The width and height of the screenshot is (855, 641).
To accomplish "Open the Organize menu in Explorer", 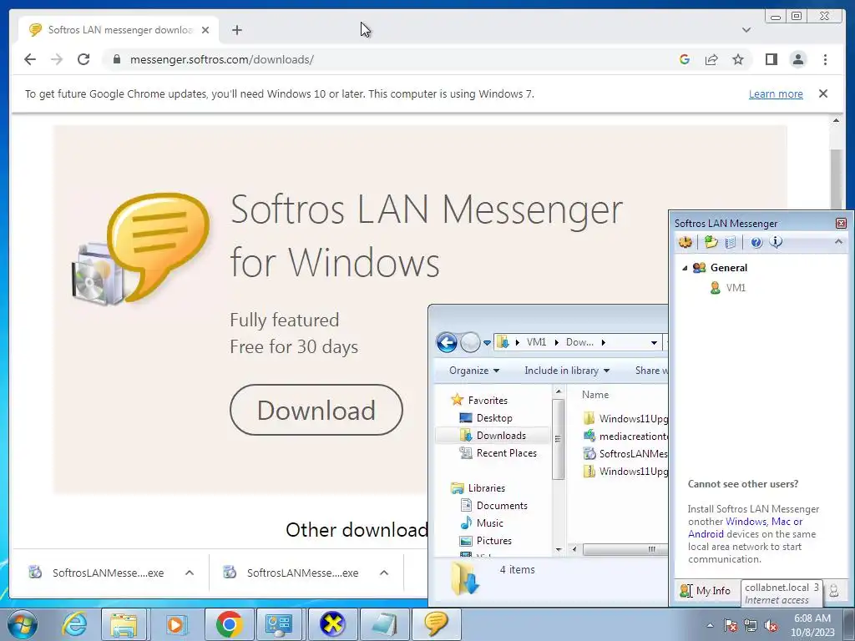I will (474, 371).
